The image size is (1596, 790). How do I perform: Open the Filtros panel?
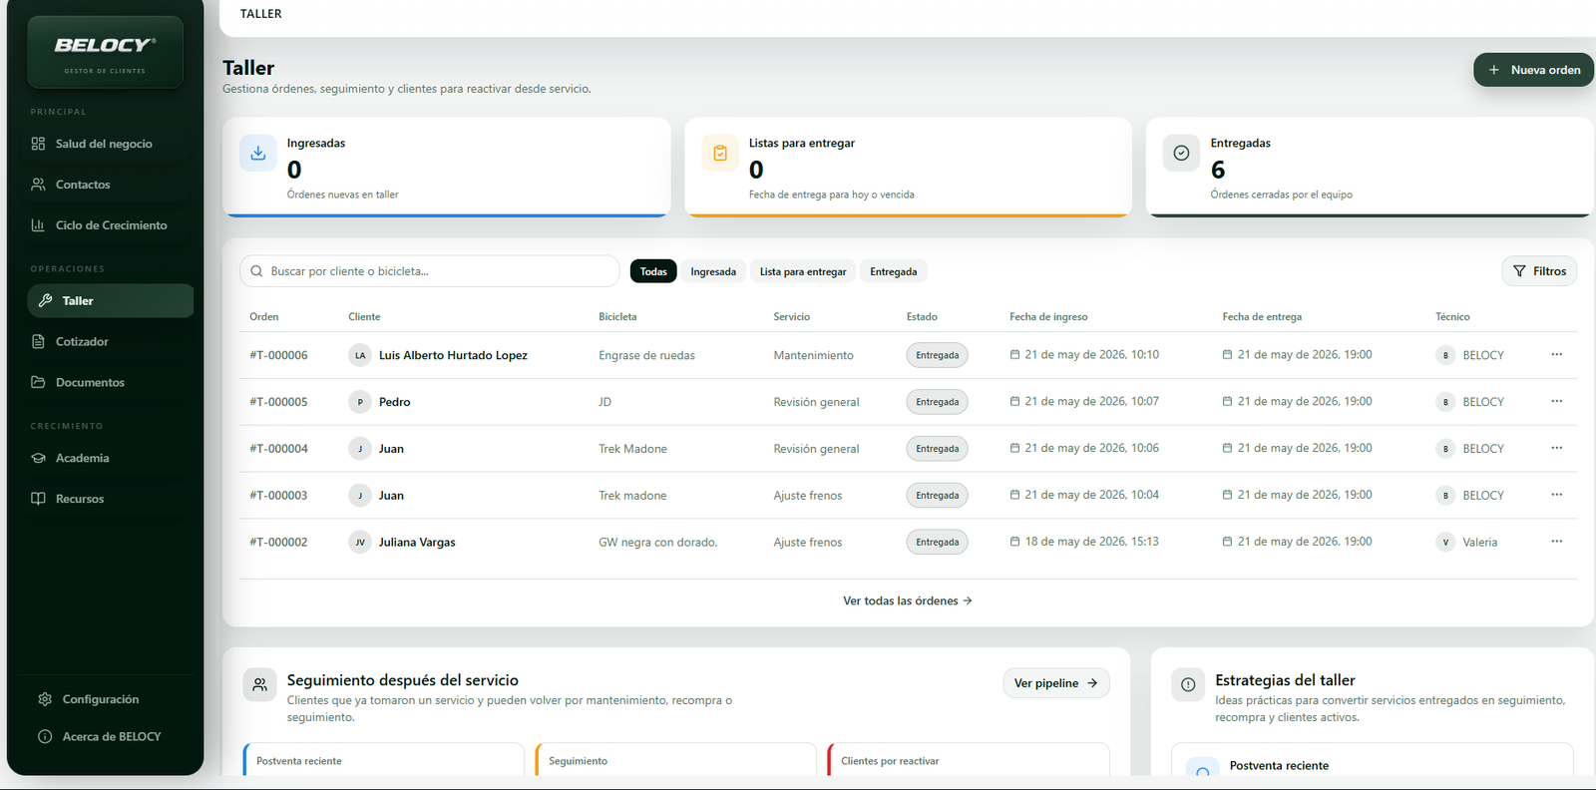click(x=1539, y=271)
